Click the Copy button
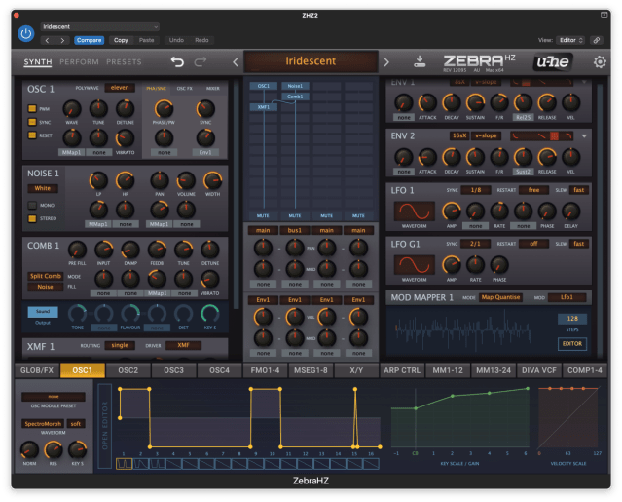 pyautogui.click(x=121, y=40)
